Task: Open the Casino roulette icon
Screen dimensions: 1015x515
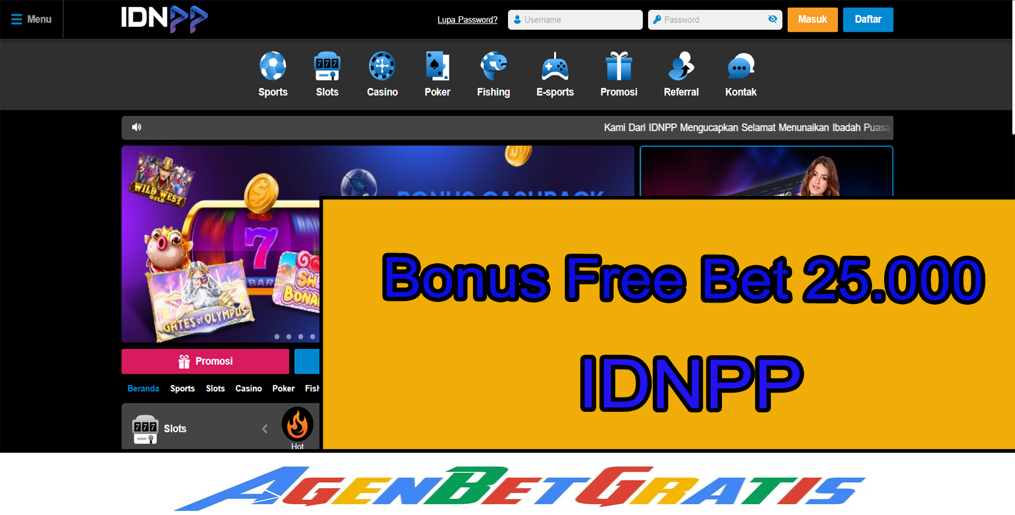Action: (x=382, y=66)
